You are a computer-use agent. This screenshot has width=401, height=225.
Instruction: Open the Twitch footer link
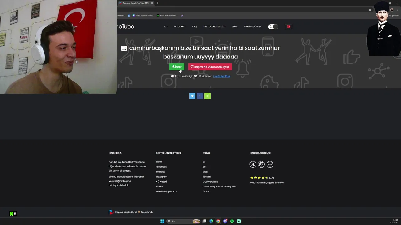point(159,187)
